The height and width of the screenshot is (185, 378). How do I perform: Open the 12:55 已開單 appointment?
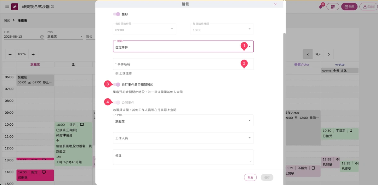tap(330, 162)
